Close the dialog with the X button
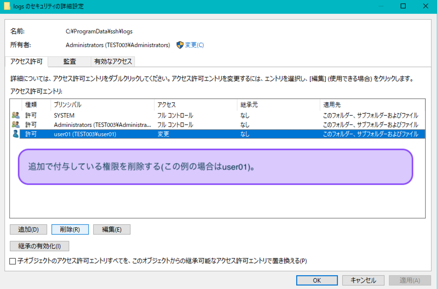 click(x=425, y=6)
